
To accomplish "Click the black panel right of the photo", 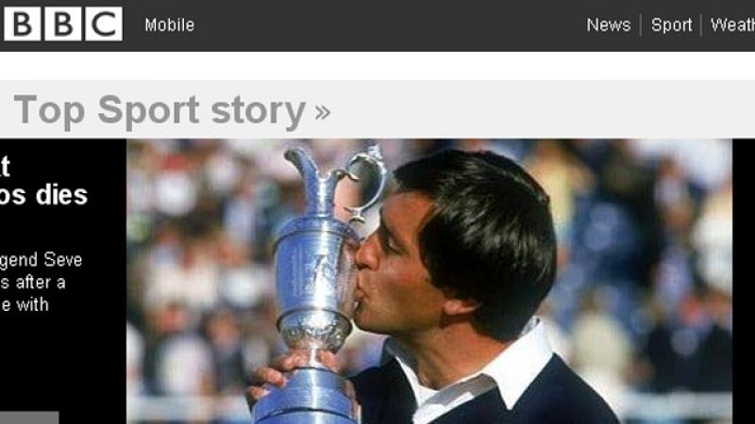I will (744, 282).
